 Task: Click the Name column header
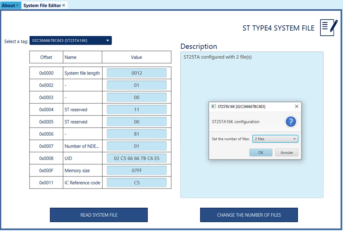coord(82,57)
